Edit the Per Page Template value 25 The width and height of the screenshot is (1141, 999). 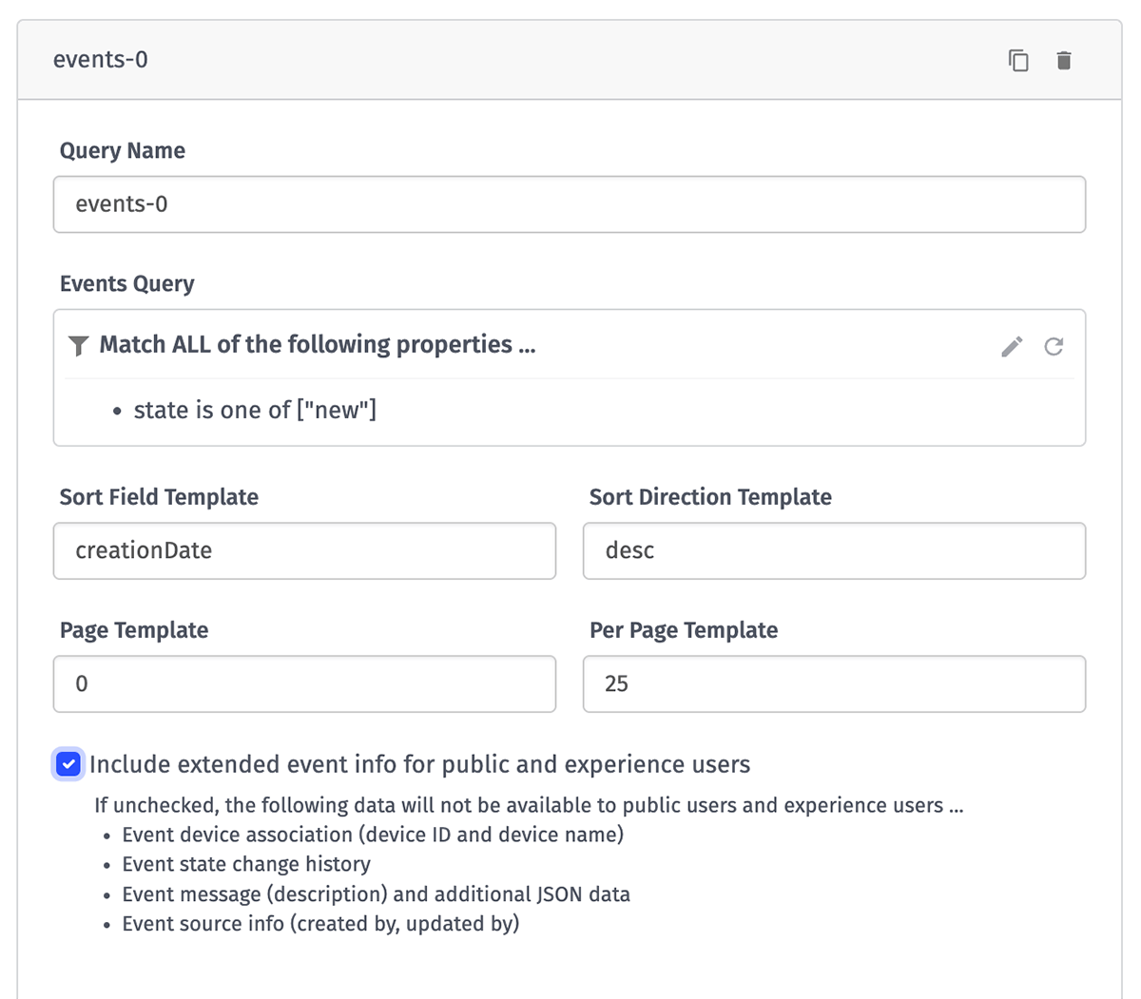coord(833,683)
